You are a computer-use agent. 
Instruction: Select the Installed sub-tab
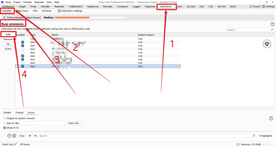coord(7,11)
